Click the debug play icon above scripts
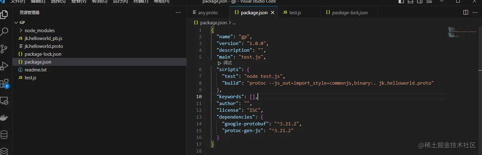 [220, 63]
